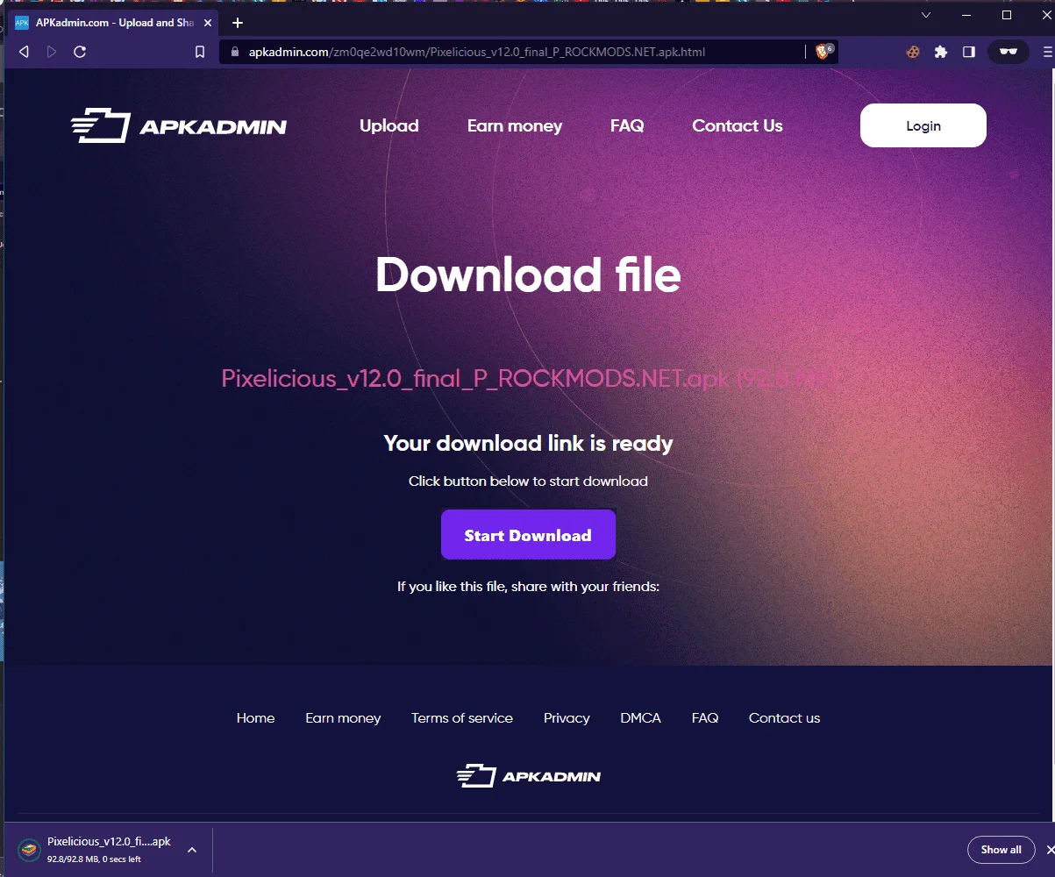This screenshot has height=877, width=1055.
Task: Open Contact Us in the top navigation
Action: tap(738, 126)
